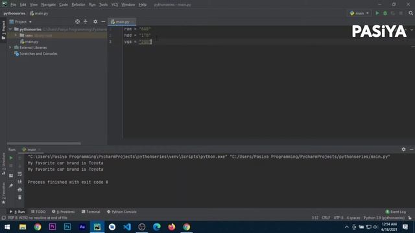
Task: Click the Down the Stack Trace arrow
Action: click(x=19, y=166)
